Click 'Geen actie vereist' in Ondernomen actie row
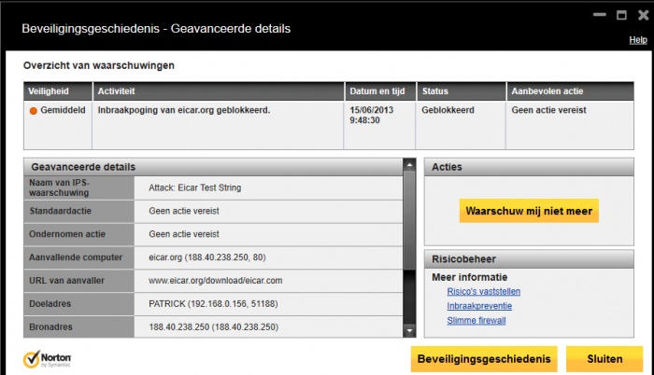The width and height of the screenshot is (654, 375). pyautogui.click(x=184, y=234)
